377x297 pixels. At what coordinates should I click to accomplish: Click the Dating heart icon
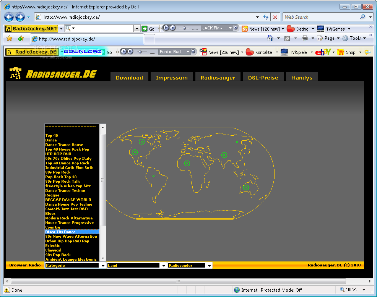[x=291, y=29]
